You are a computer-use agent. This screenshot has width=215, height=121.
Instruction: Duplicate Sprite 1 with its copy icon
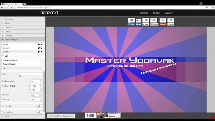39,45
